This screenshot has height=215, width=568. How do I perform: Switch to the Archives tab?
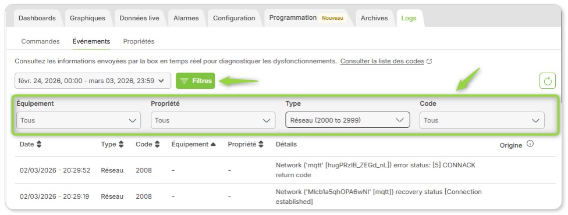point(374,18)
